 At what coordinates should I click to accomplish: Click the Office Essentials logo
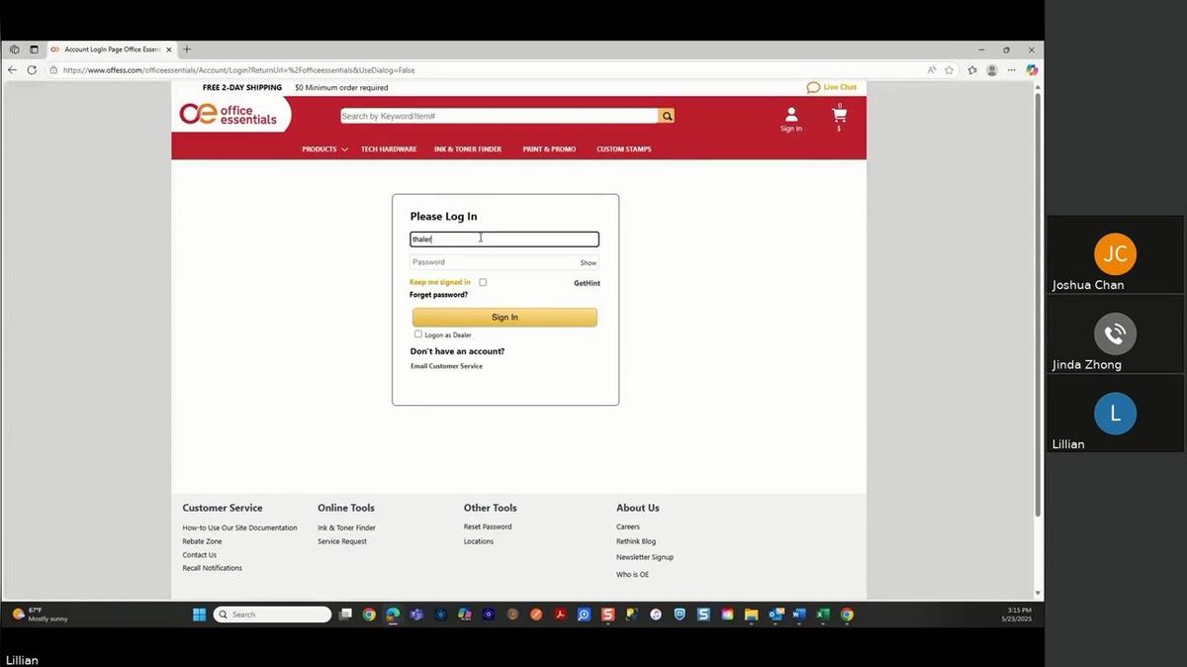(x=228, y=115)
